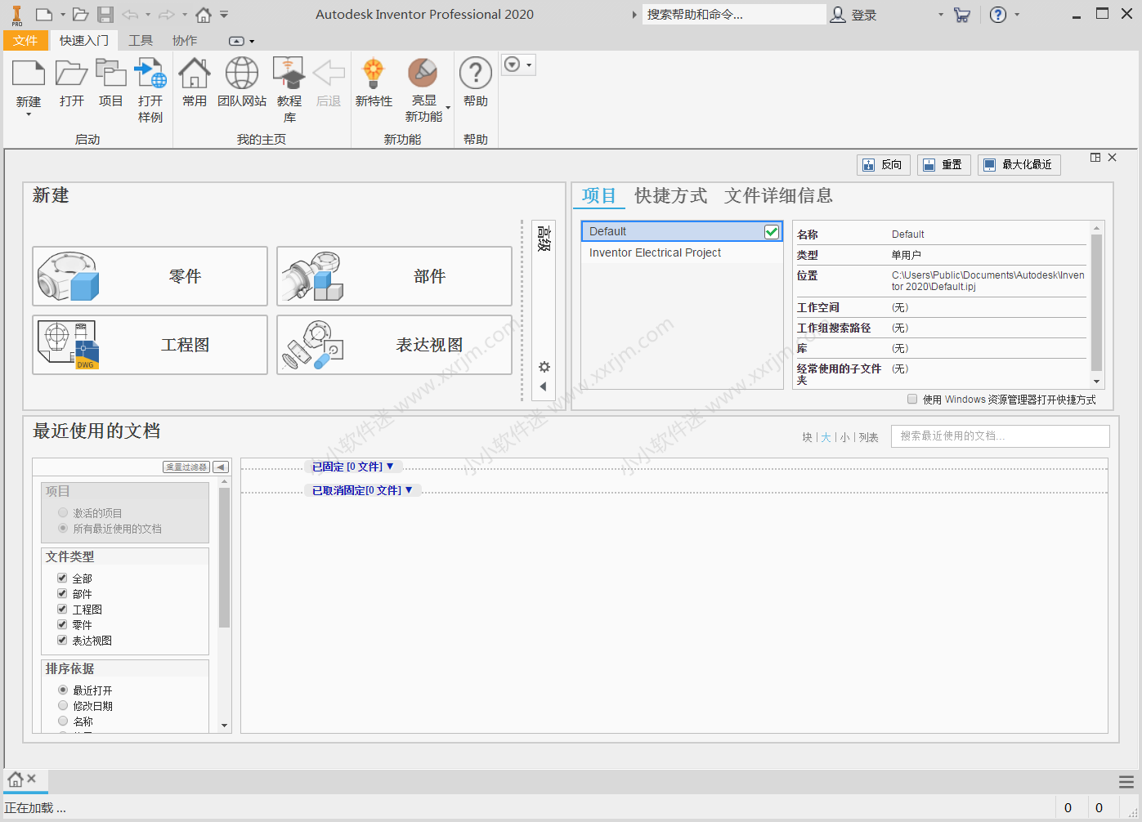1142x822 pixels.
Task: Click the Open (打开) ribbon icon
Action: click(x=71, y=74)
